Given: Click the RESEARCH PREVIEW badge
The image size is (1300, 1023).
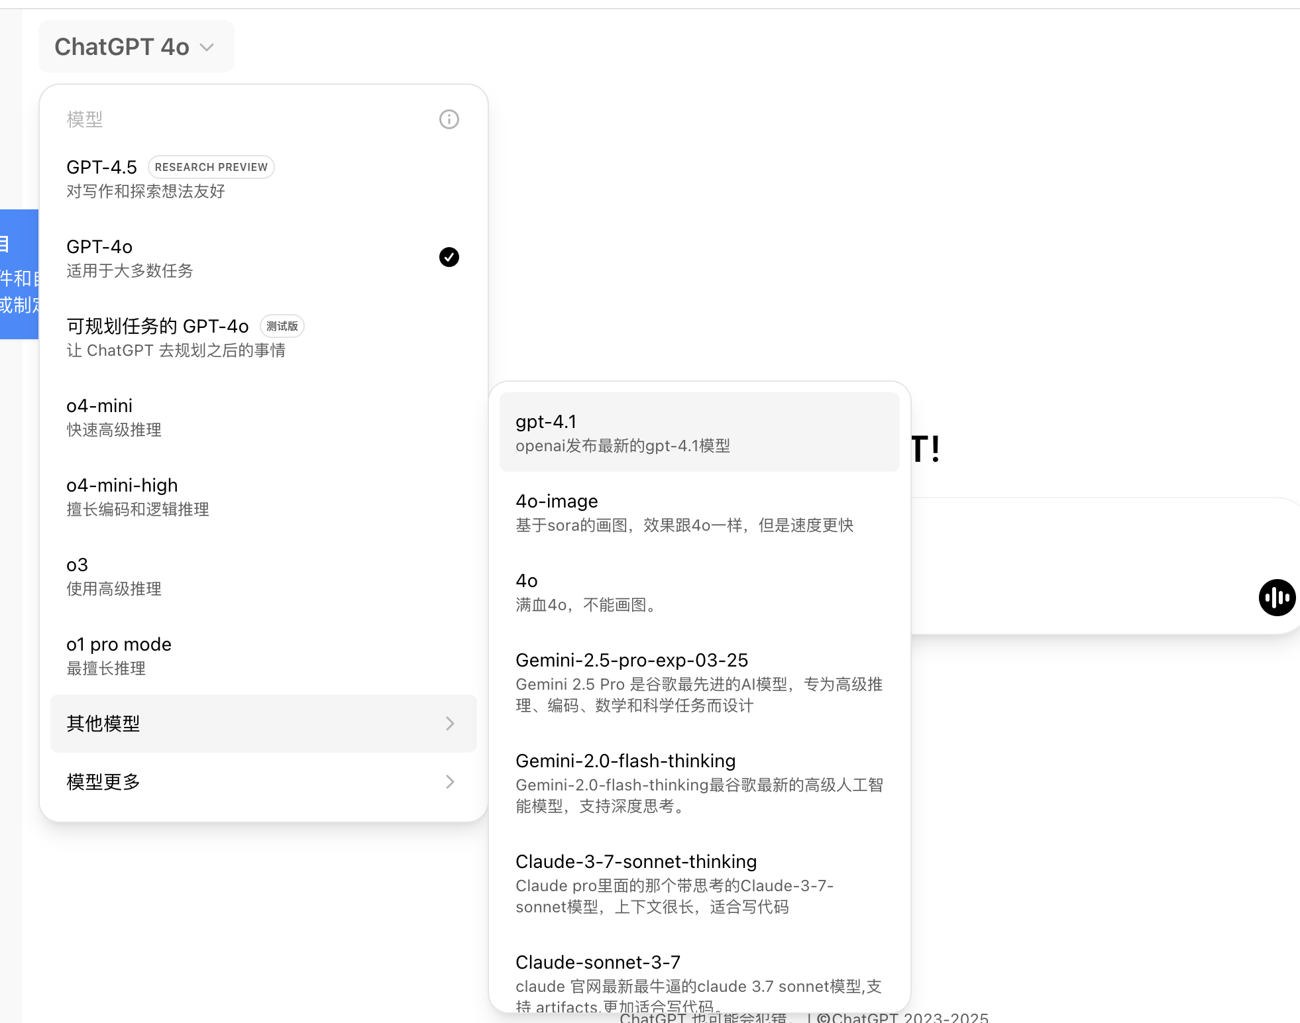Looking at the screenshot, I should [211, 167].
